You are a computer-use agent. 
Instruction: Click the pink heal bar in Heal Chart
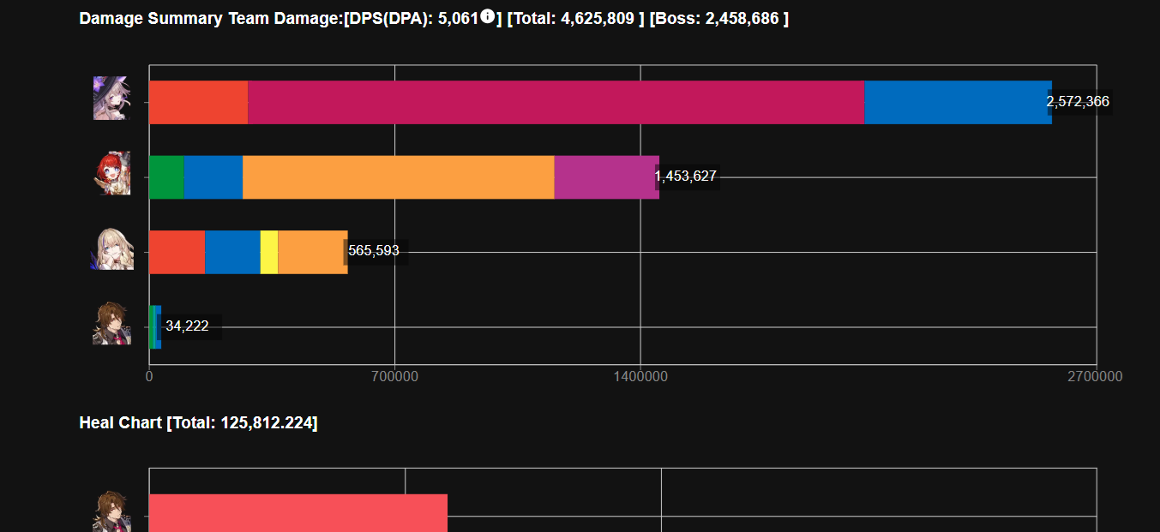coord(298,513)
